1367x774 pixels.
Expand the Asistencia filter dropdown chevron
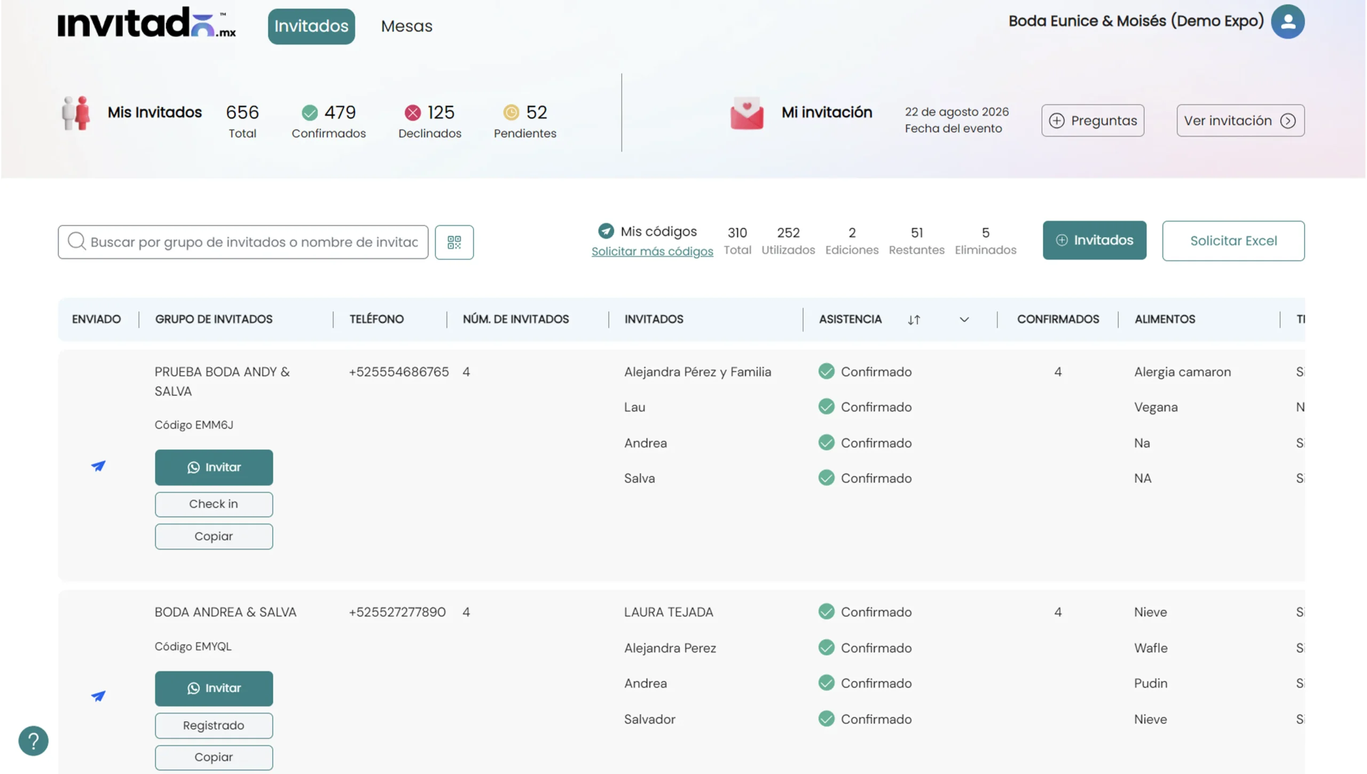(x=964, y=320)
